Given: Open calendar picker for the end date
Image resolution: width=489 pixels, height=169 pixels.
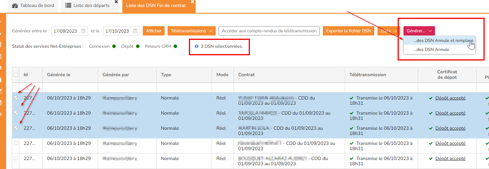Looking at the screenshot, I should tap(135, 31).
